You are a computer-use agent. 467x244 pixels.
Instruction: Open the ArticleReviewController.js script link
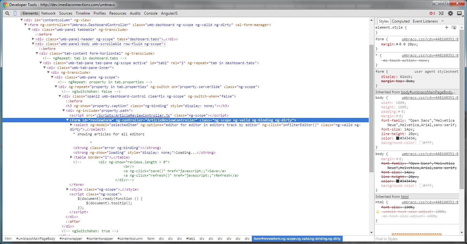click(133, 115)
